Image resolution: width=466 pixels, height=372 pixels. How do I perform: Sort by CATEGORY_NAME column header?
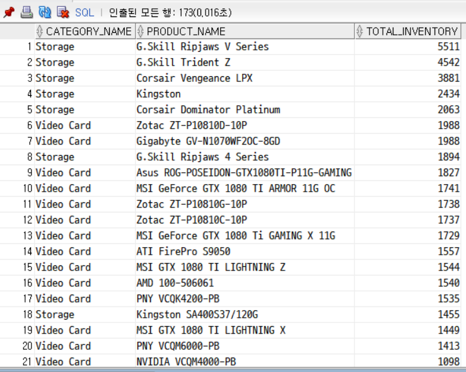tap(85, 31)
